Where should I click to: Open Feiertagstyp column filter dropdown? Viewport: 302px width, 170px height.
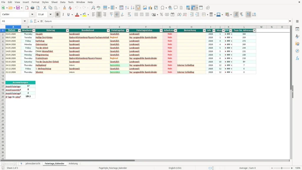[x=127, y=30]
